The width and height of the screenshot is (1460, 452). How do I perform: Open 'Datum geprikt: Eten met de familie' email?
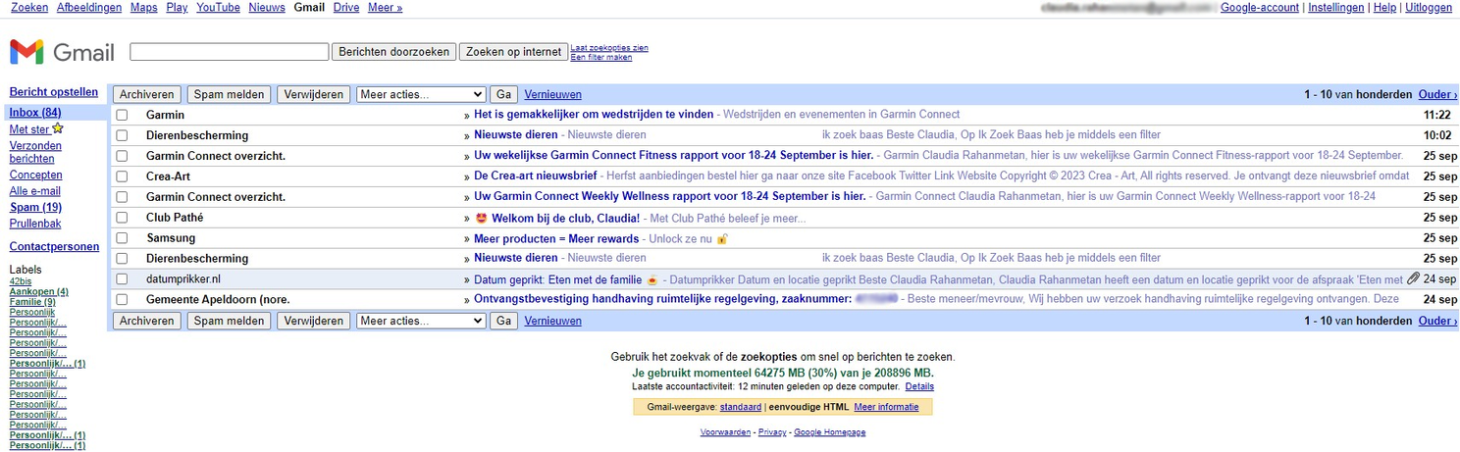pos(558,279)
